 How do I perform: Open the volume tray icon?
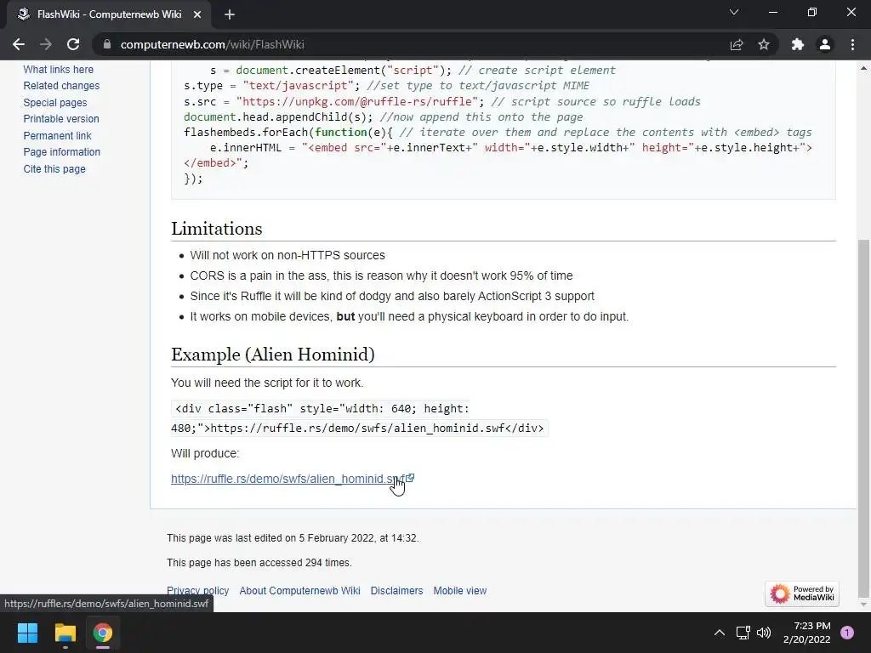coord(764,633)
